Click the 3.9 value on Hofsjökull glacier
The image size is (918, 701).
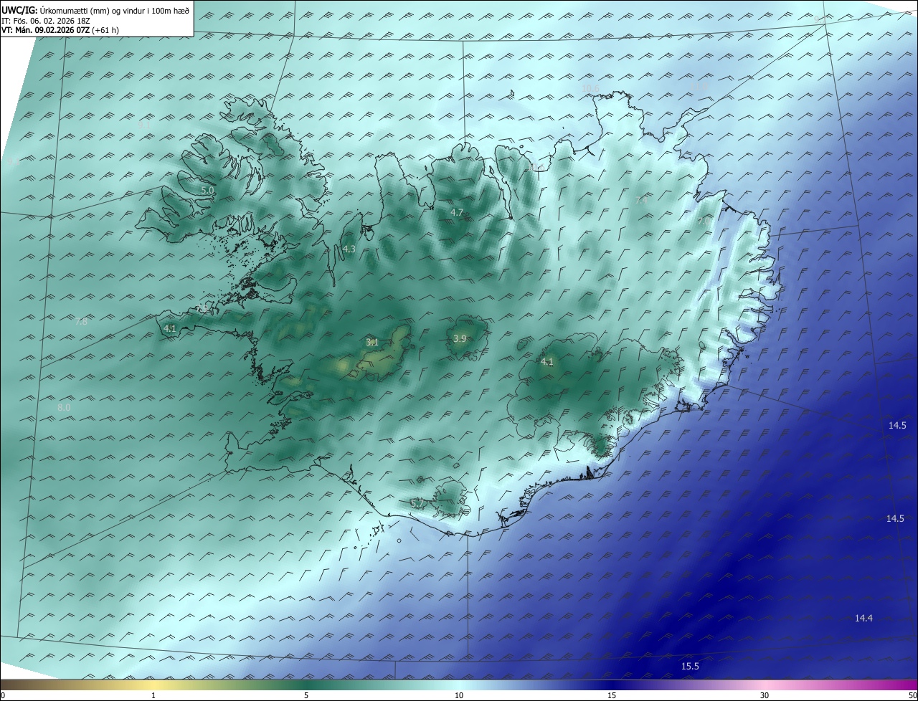pos(460,338)
